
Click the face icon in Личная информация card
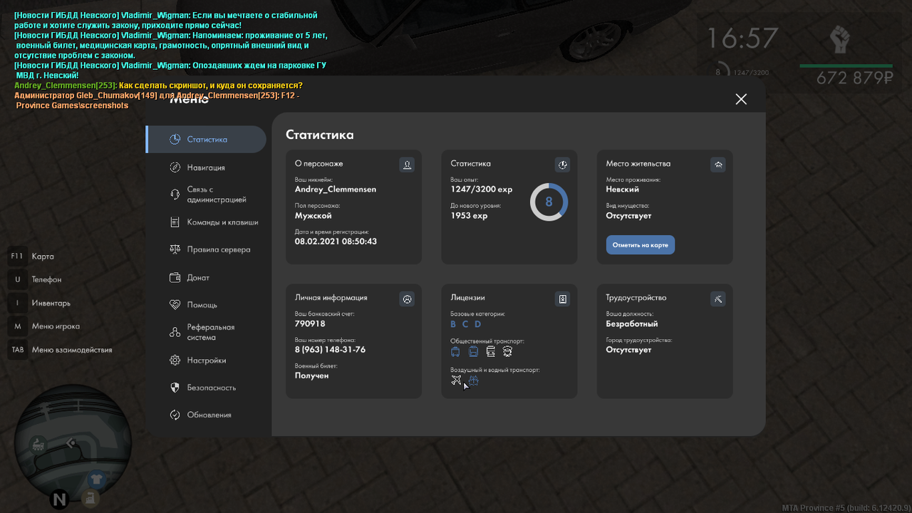point(407,299)
